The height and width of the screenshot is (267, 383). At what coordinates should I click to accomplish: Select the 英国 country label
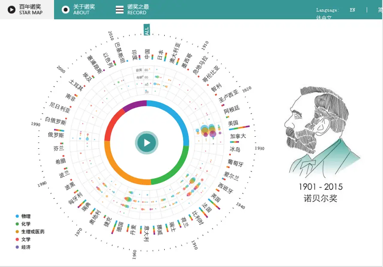click(x=216, y=198)
